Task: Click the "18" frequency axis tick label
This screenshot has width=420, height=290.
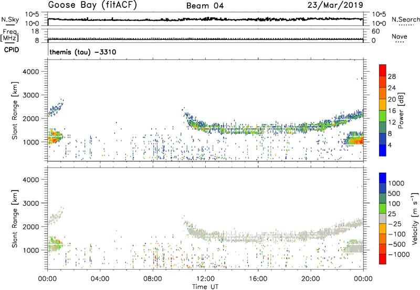Action: tap(35, 31)
